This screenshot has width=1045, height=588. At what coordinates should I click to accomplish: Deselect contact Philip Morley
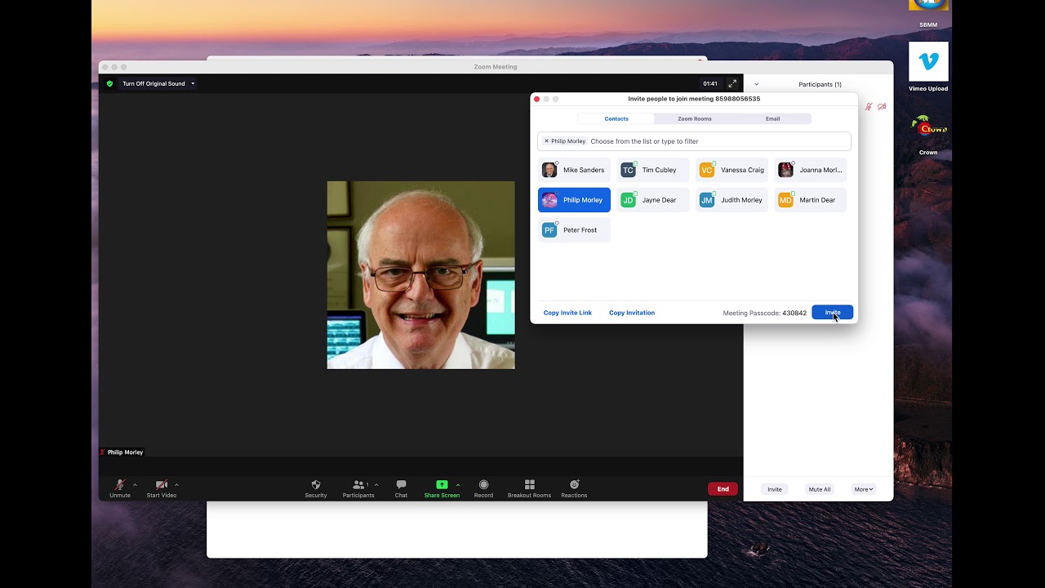(x=574, y=200)
